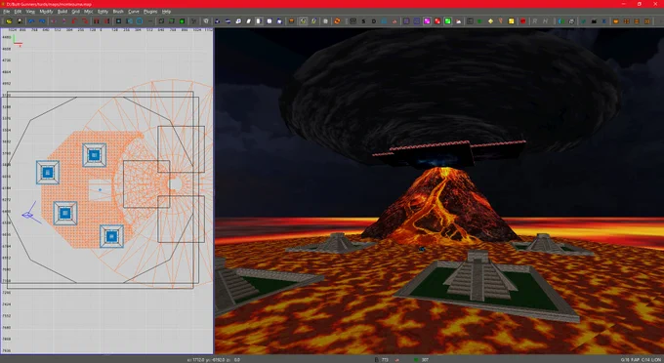Click the coordinates readout in the status bar
The width and height of the screenshot is (664, 363).
tap(214, 360)
